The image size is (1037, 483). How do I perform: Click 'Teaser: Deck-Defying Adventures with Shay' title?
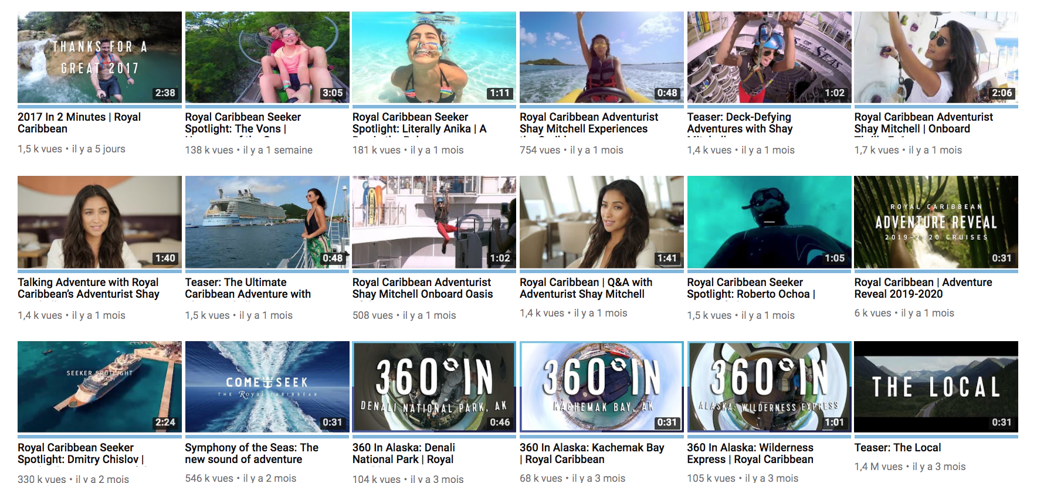tap(740, 123)
